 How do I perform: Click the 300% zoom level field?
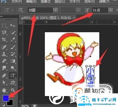[25, 106]
